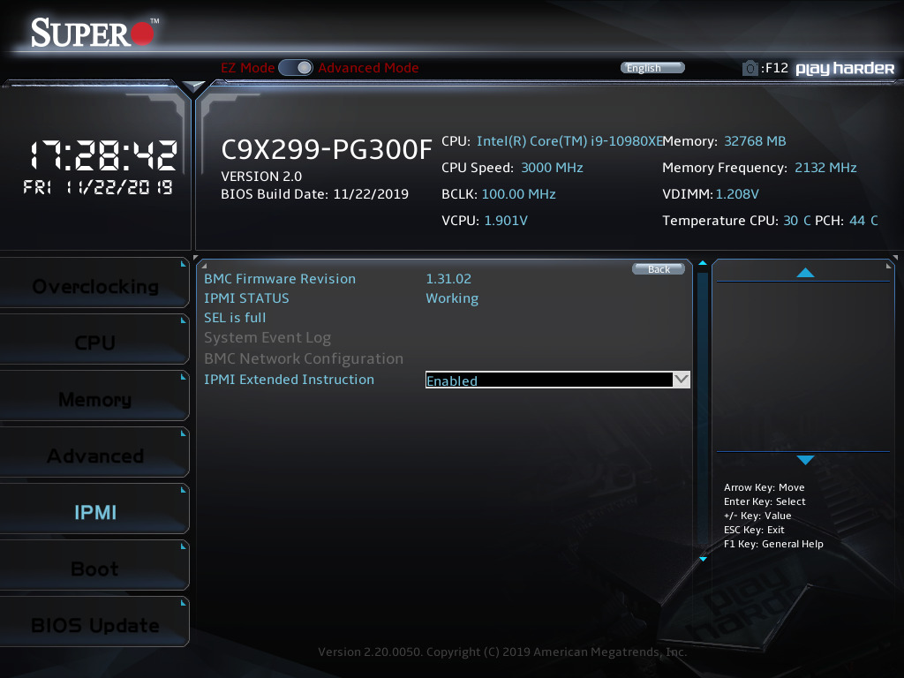The image size is (904, 678).
Task: Click the help panel up arrow
Action: [x=805, y=273]
